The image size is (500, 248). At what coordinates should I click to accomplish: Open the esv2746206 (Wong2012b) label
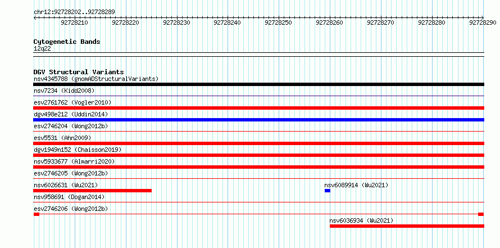pos(71,209)
